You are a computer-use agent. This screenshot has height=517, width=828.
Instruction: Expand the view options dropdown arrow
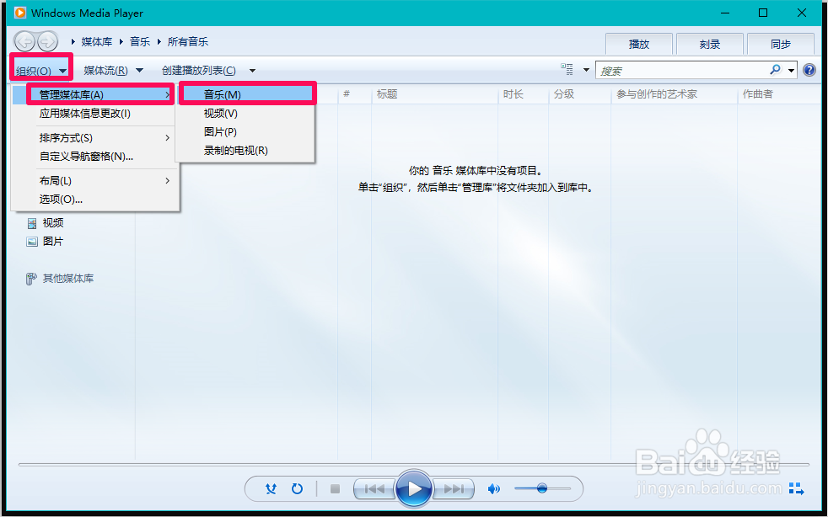coord(586,70)
